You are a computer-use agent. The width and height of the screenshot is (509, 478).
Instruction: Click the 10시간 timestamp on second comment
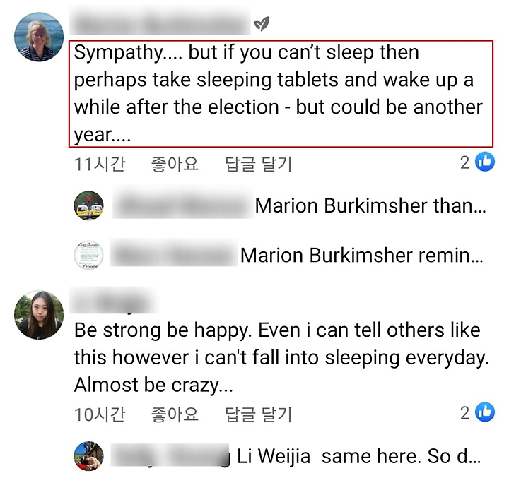pos(100,414)
